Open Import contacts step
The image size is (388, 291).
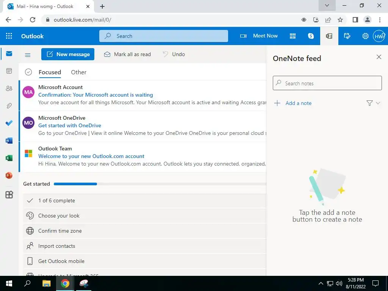[145, 246]
